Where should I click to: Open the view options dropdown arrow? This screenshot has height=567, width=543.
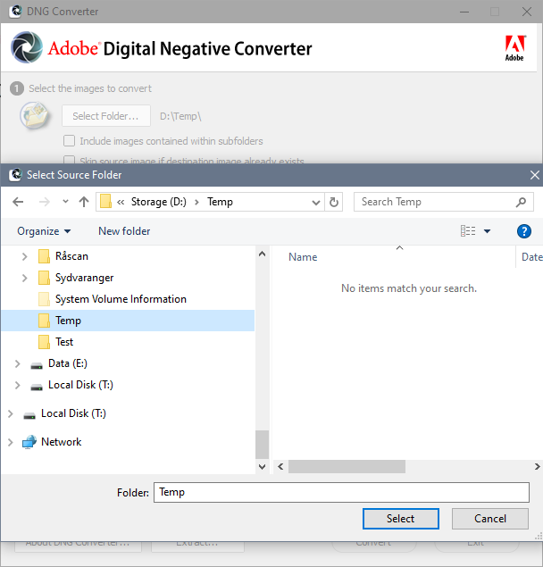[488, 231]
